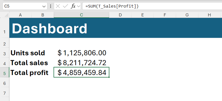Expand the Name Box dropdown arrow
Image resolution: width=222 pixels, height=101 pixels.
(44, 6)
